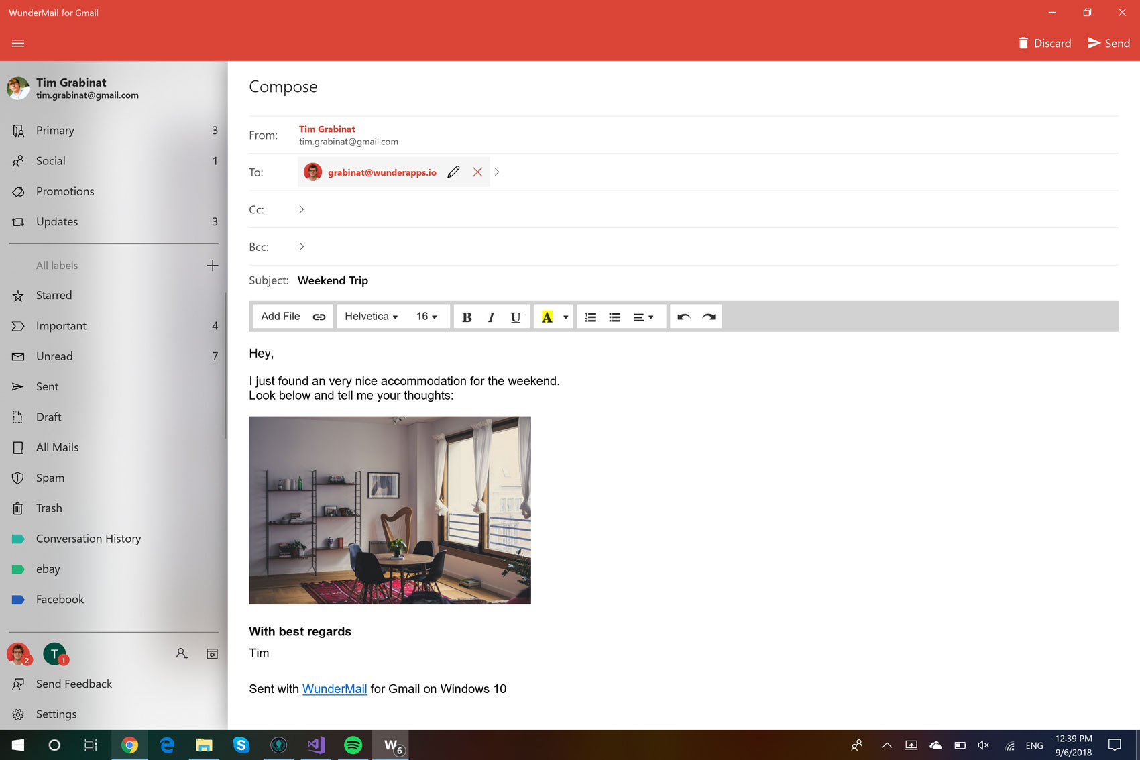Expand the Bcc field chevron
This screenshot has width=1140, height=760.
coord(302,247)
